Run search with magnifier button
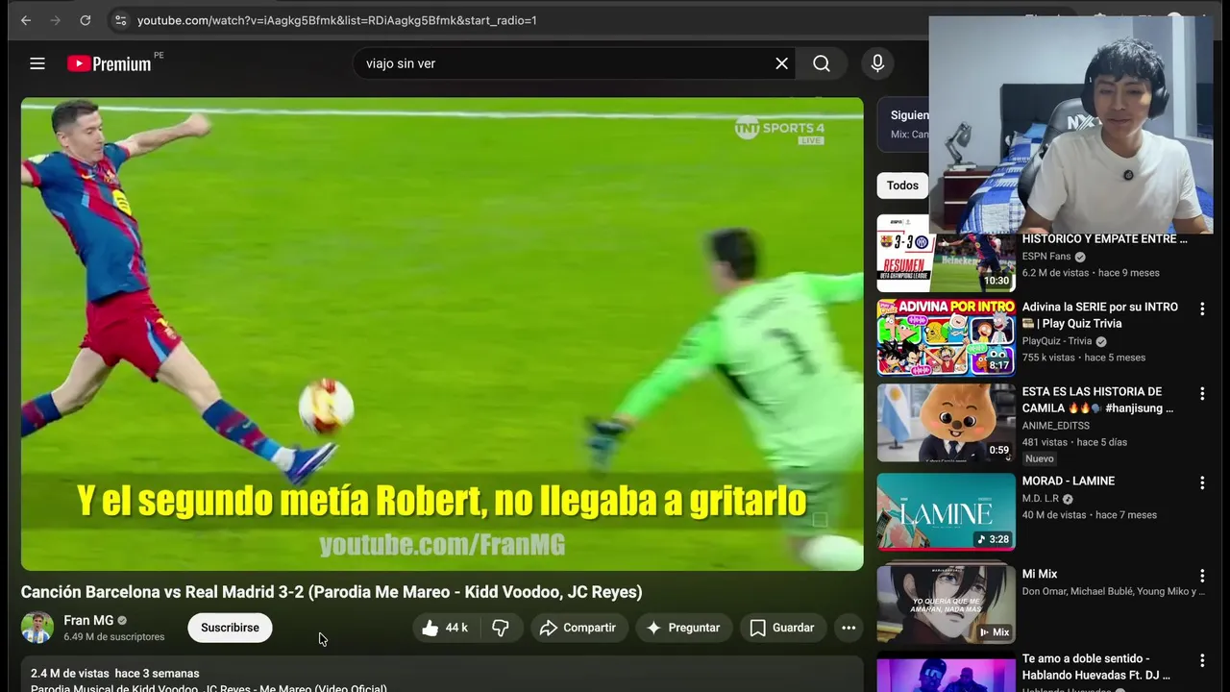The height and width of the screenshot is (692, 1230). coord(822,63)
